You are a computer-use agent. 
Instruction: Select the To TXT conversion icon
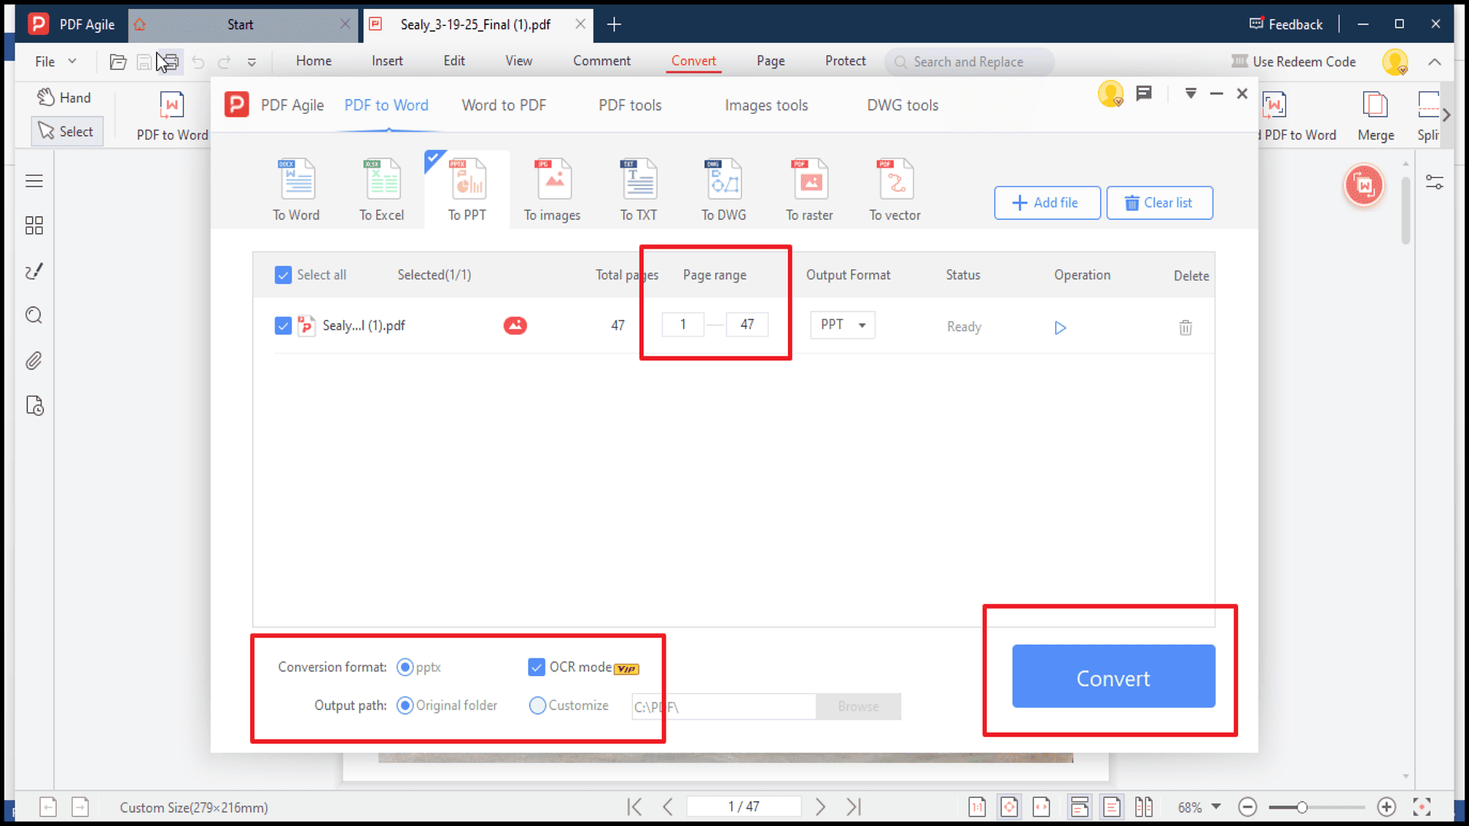pos(639,189)
